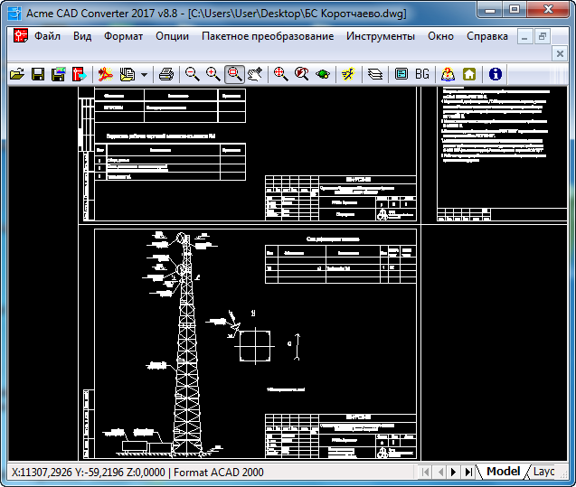Select the Zoom In magnifier tool
576x487 pixels.
tap(212, 74)
